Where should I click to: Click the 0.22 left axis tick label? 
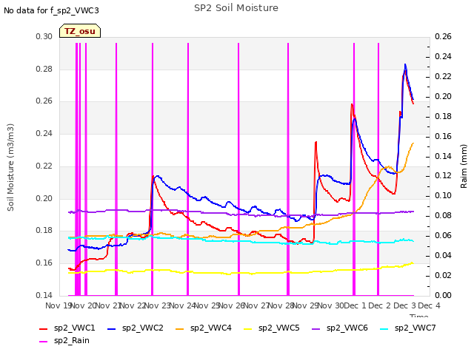pyautogui.click(x=44, y=166)
